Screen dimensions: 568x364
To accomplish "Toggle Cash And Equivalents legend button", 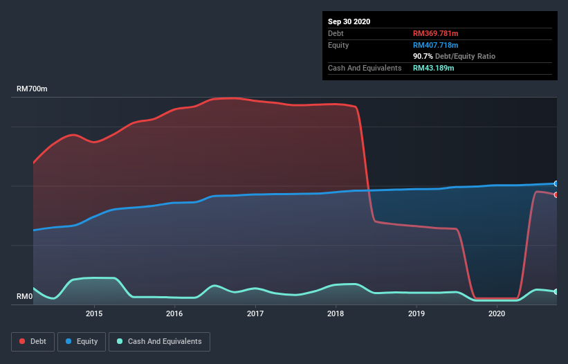I will click(x=159, y=342).
